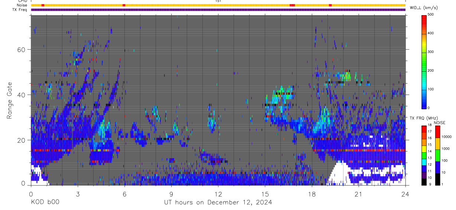Select the 'Range Gate' y-axis title
This screenshot has width=456, height=210.
point(10,100)
